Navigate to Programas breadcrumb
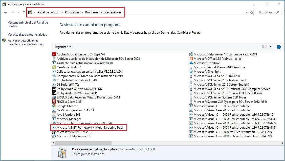 72,12
